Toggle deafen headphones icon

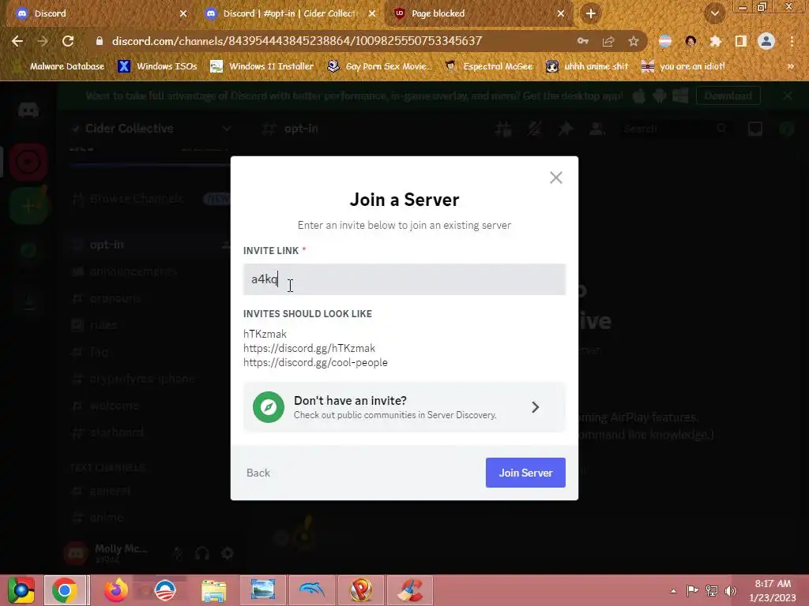click(x=202, y=553)
